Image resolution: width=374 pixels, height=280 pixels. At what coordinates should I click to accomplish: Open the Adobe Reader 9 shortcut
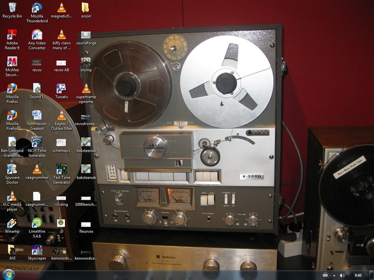(12, 35)
